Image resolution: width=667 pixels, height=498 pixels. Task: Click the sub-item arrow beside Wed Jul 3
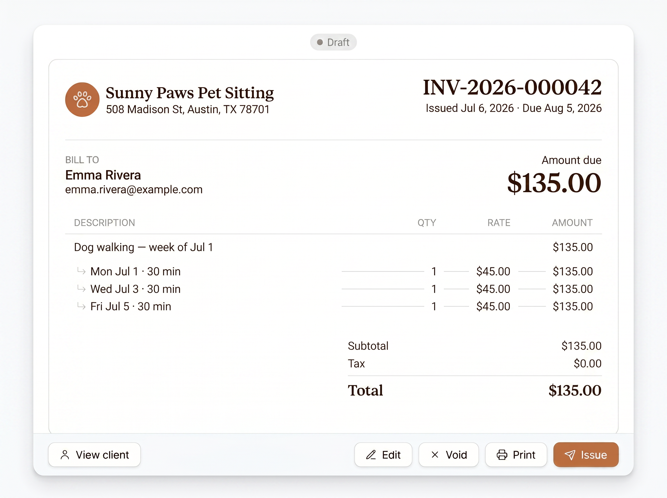click(81, 288)
